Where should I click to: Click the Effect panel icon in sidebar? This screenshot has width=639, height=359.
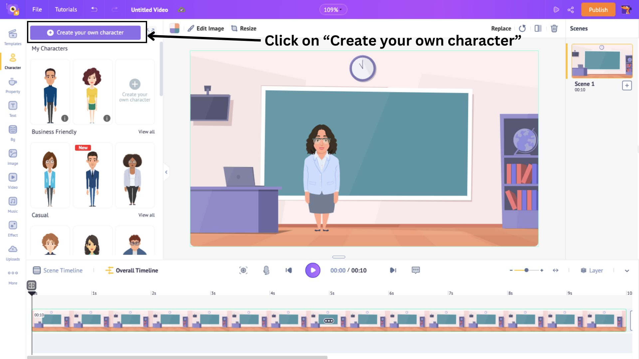tap(12, 225)
